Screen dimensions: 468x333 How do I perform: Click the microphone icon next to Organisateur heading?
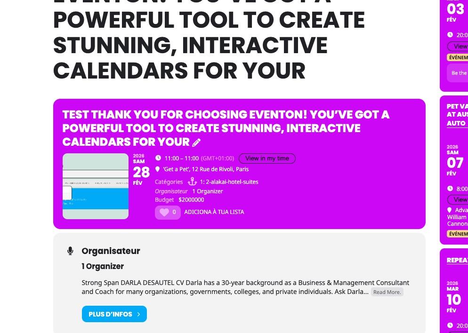pos(71,251)
